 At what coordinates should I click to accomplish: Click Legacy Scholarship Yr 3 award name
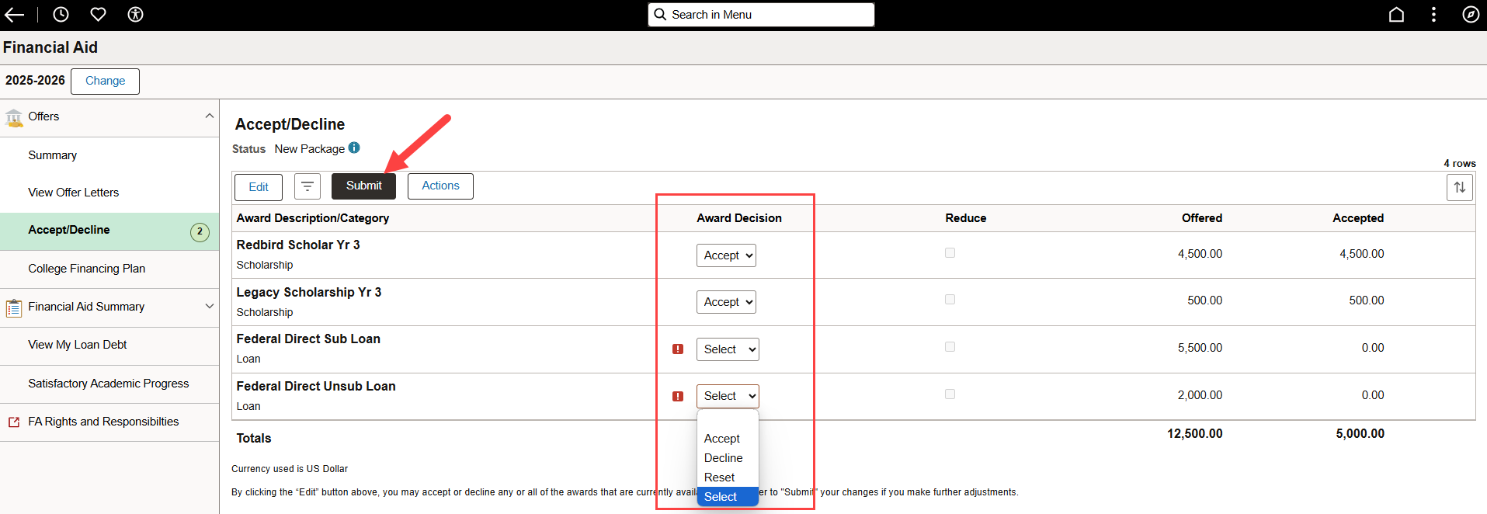point(309,292)
